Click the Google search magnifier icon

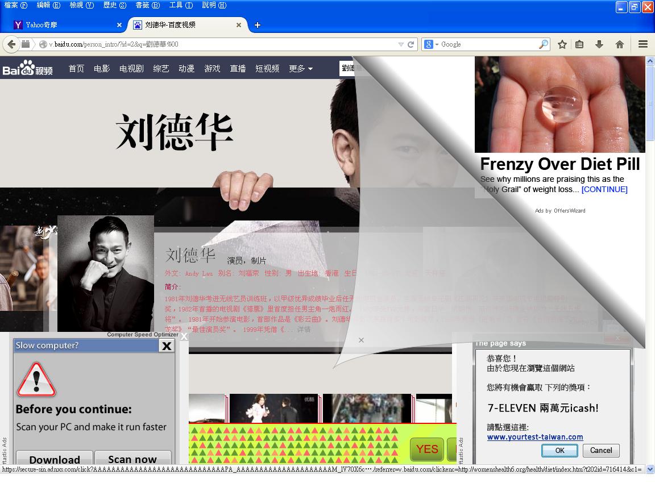pos(544,44)
